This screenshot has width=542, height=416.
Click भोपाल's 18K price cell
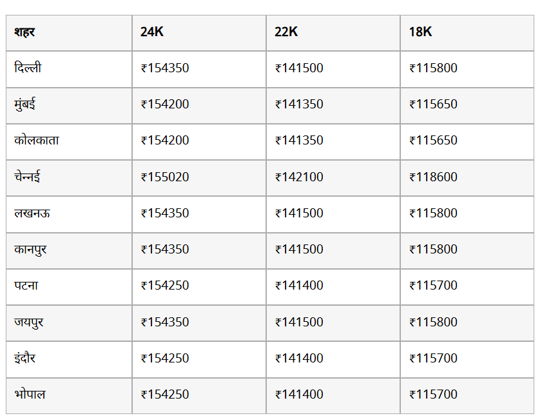[433, 394]
